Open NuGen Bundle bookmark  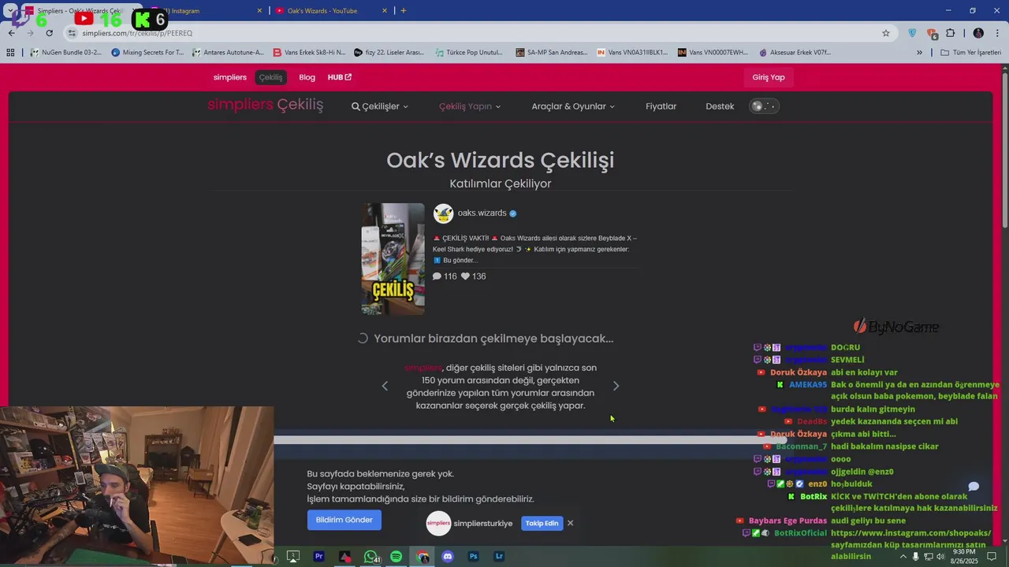point(65,53)
